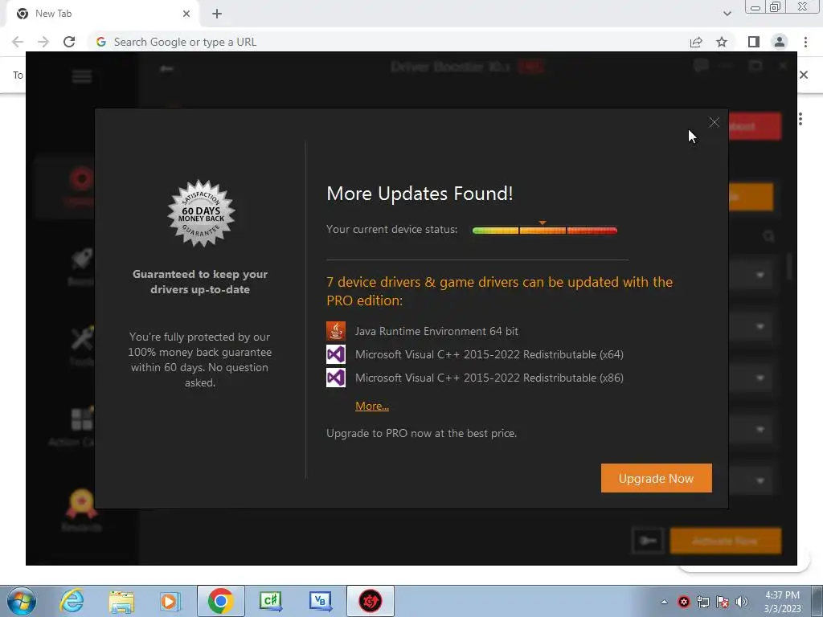Screen dimensions: 823x617
Task: Click Driver Booster Activate Now button
Action: [x=726, y=541]
